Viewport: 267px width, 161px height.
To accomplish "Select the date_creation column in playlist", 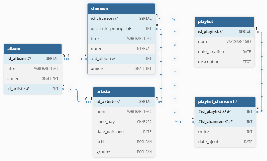I will (225, 52).
